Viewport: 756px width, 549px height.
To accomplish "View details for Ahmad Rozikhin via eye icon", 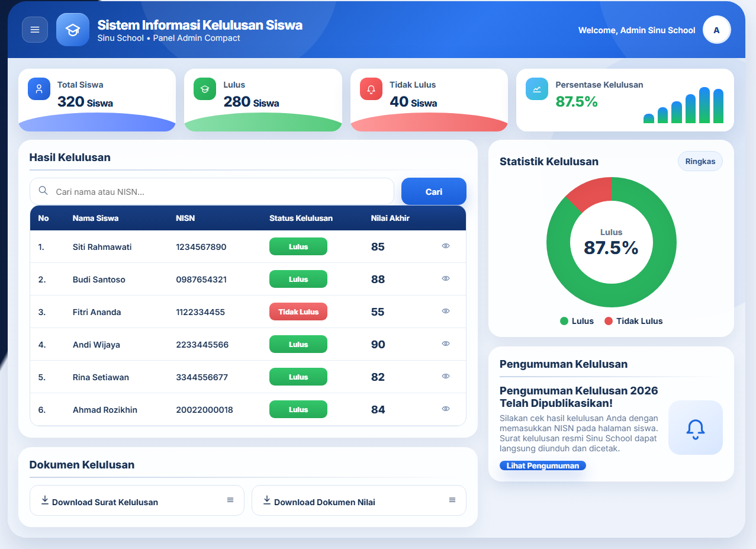I will tap(446, 409).
